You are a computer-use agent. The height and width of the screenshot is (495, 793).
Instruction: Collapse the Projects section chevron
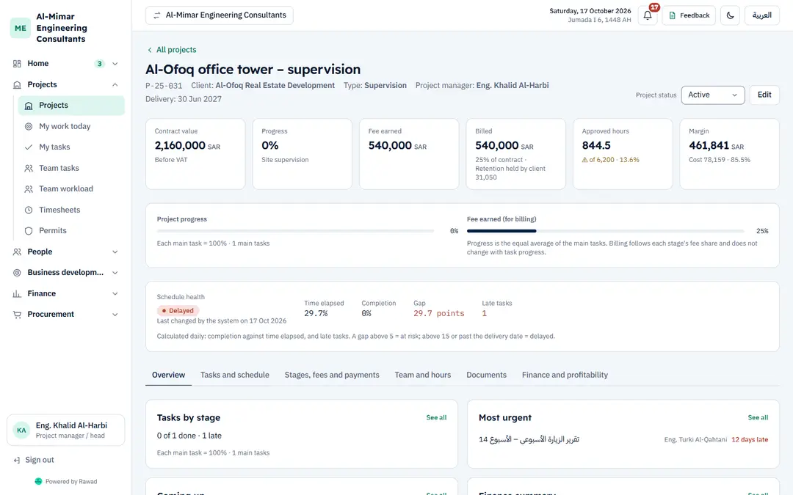[115, 85]
